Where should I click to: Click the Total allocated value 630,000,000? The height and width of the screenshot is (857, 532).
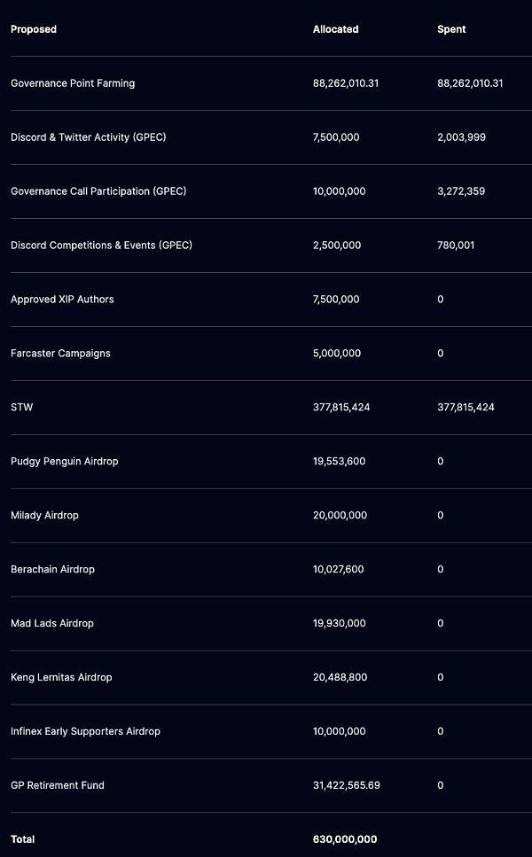coord(345,839)
